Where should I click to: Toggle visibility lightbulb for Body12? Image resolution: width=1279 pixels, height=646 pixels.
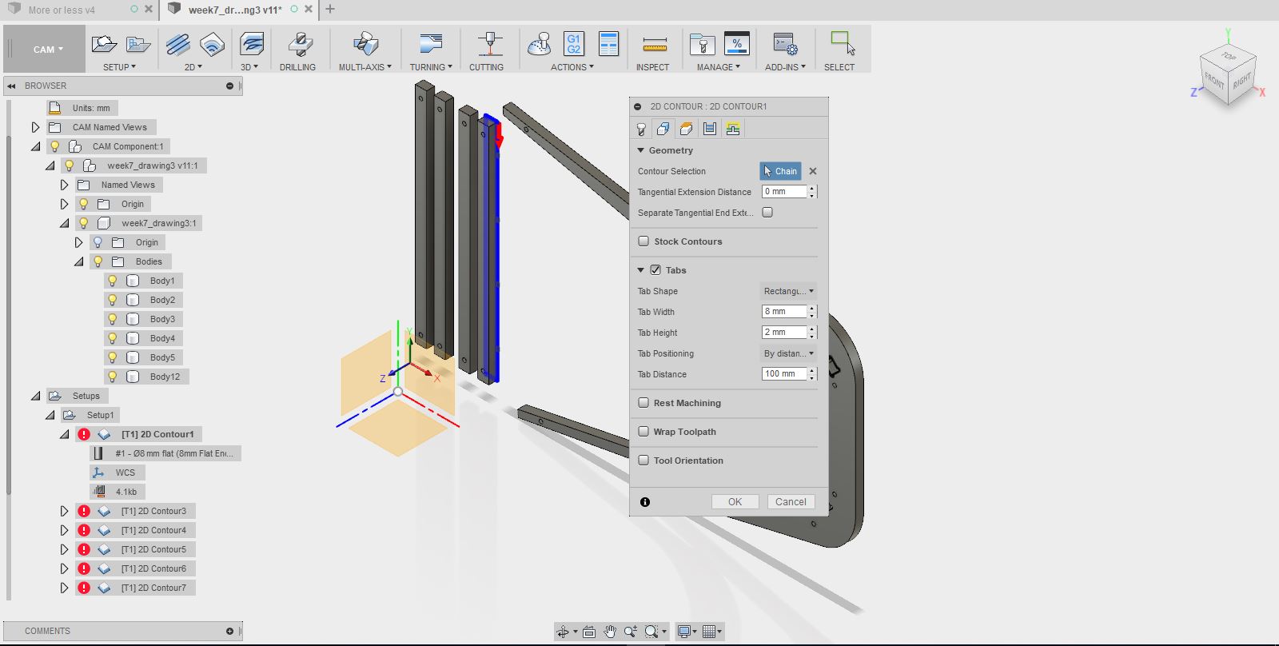pos(113,377)
